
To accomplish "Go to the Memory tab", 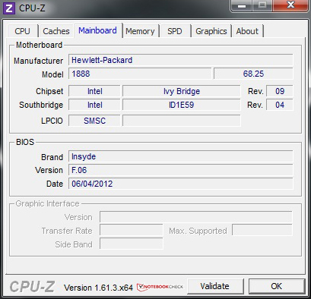I will (x=140, y=31).
